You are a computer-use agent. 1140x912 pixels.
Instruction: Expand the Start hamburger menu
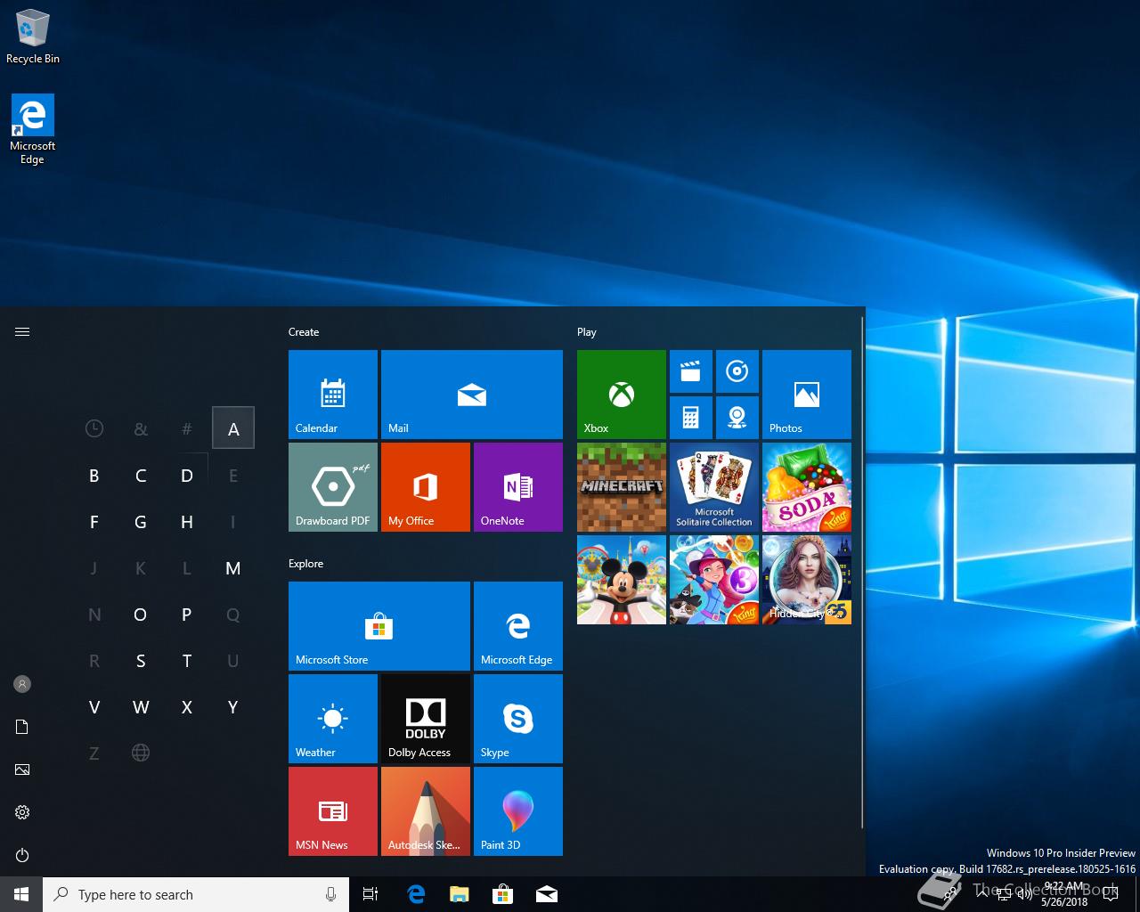pyautogui.click(x=22, y=332)
